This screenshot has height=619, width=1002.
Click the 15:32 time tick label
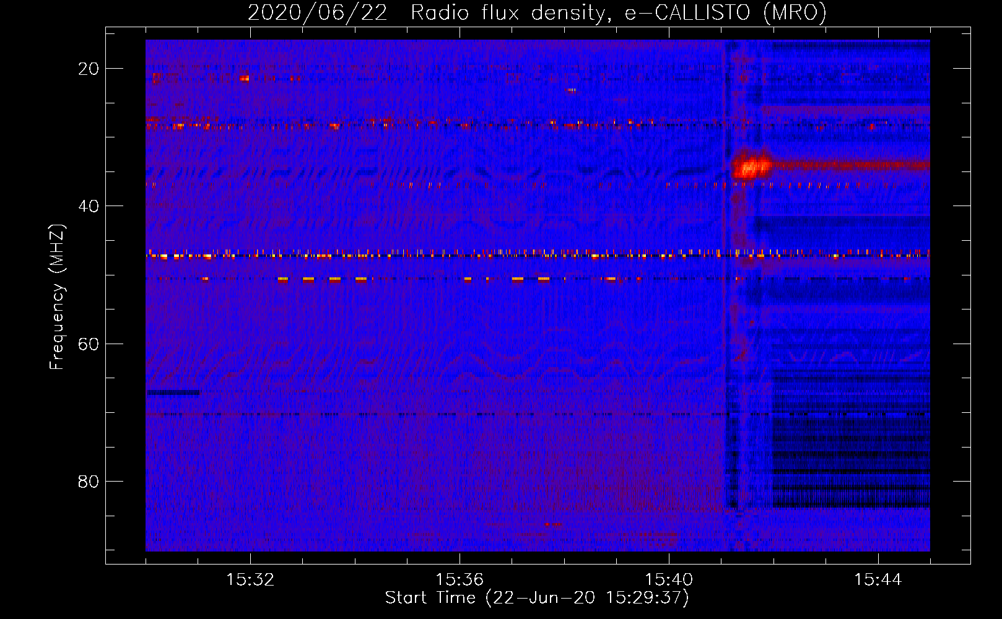(250, 580)
